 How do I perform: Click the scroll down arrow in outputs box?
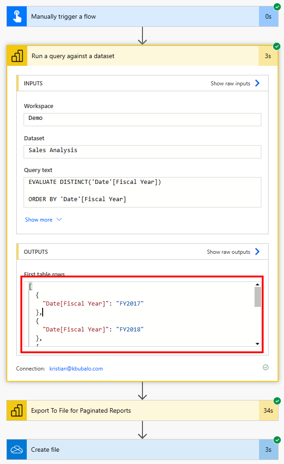257,344
